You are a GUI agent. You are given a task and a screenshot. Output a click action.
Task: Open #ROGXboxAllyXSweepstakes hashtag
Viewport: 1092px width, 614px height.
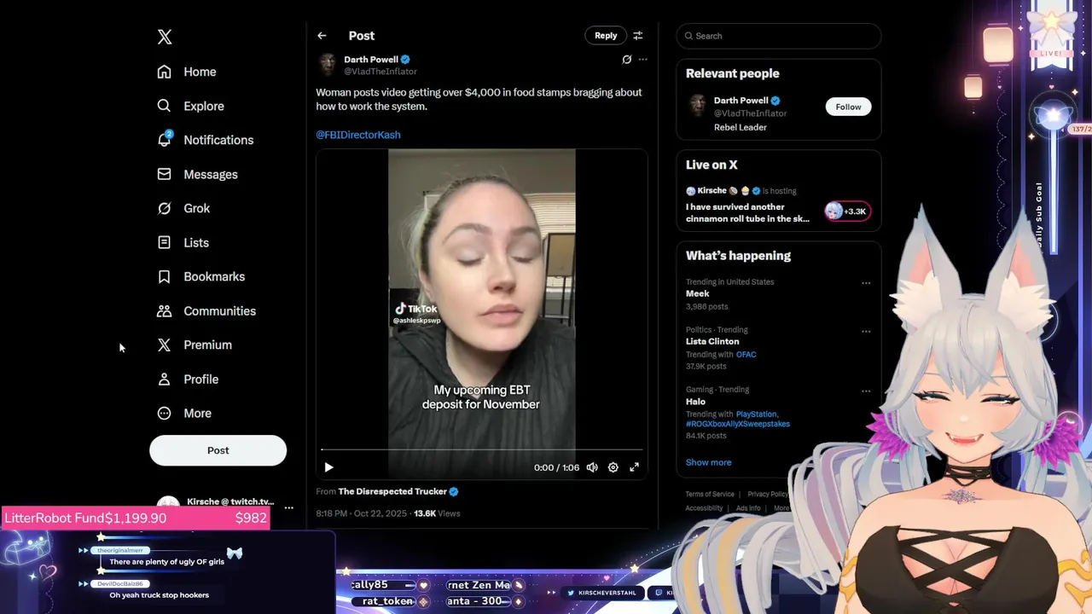point(738,424)
